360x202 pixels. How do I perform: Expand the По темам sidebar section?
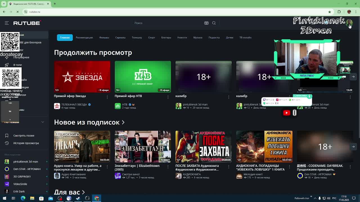(x=43, y=122)
